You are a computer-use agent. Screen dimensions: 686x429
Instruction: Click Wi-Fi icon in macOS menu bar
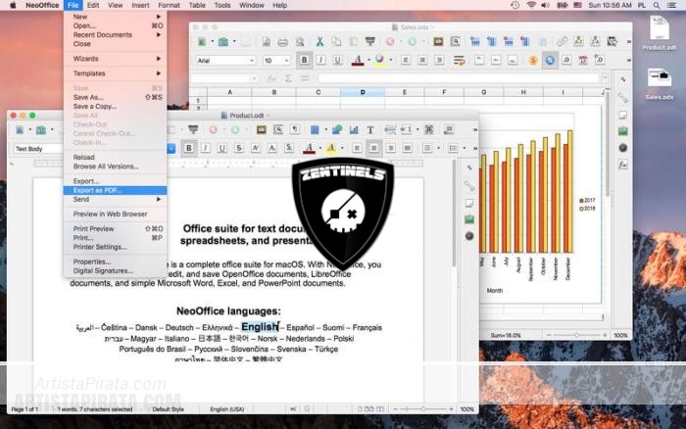pos(531,5)
